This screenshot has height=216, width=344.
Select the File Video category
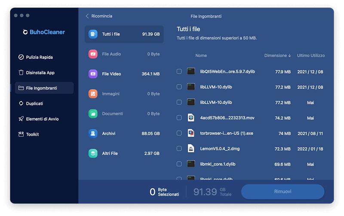124,74
